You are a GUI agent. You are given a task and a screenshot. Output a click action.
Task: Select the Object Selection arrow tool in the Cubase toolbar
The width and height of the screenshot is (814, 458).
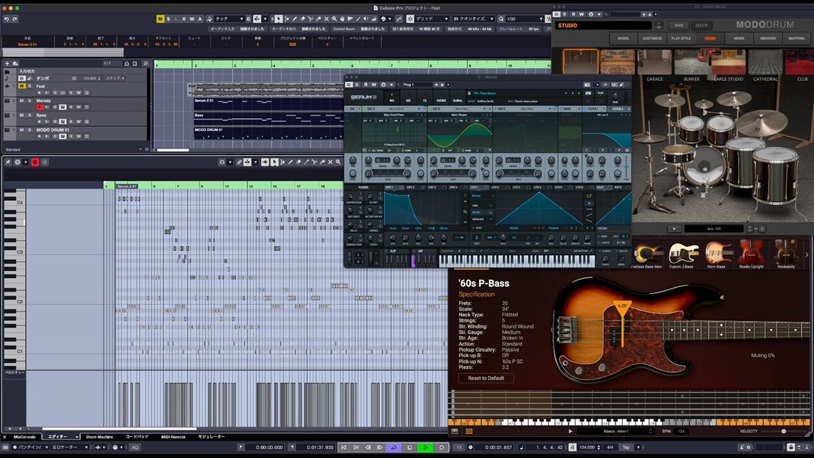click(x=278, y=19)
